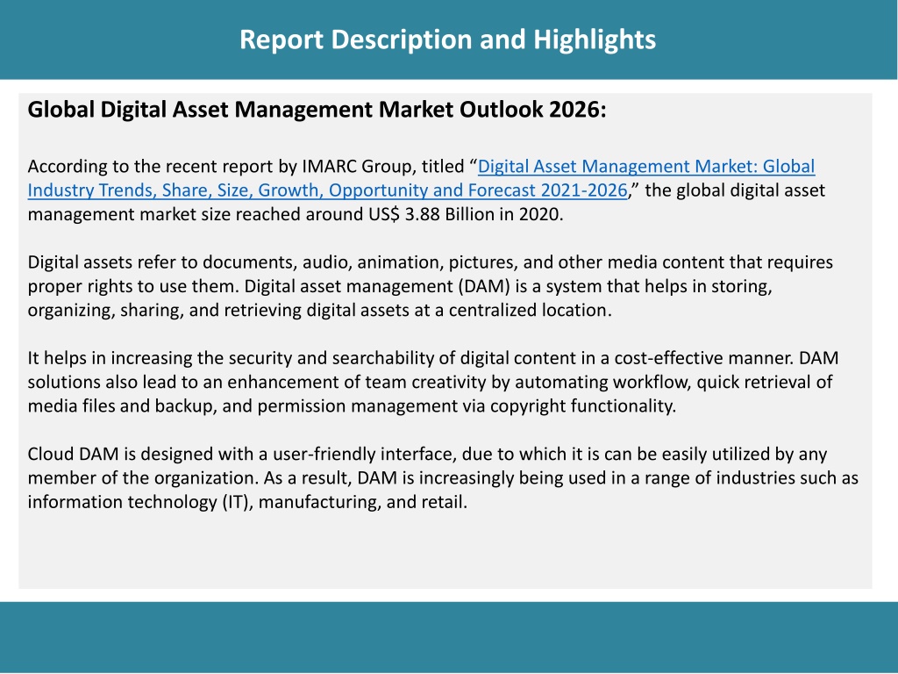Select the paragraph starting 'Digital assets refer to documents'

[x=431, y=286]
